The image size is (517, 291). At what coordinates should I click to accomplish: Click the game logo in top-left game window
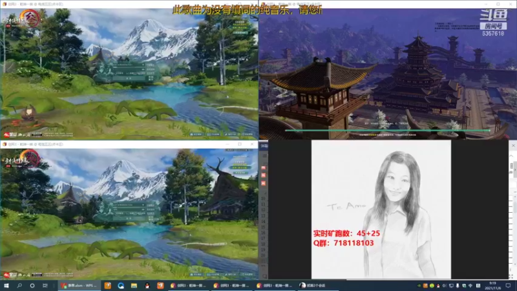click(23, 18)
